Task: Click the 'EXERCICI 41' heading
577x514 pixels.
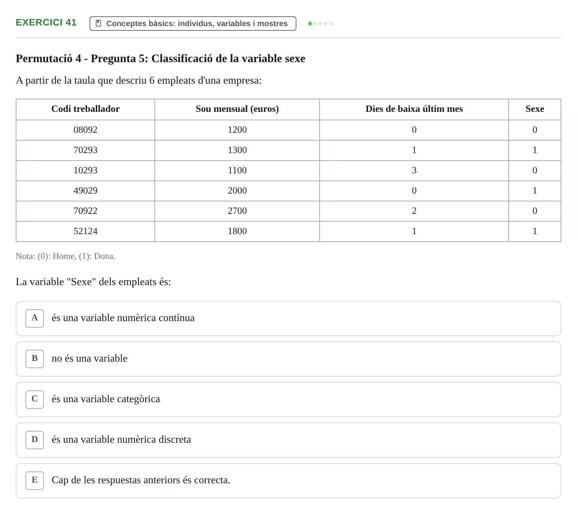Action: point(46,22)
